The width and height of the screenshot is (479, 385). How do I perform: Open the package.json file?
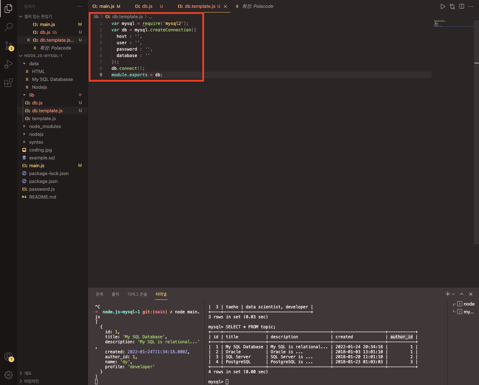[x=52, y=181]
